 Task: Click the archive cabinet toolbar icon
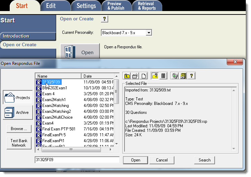click(183, 76)
